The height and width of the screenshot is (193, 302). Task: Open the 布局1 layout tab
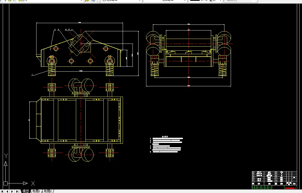pos(36,191)
